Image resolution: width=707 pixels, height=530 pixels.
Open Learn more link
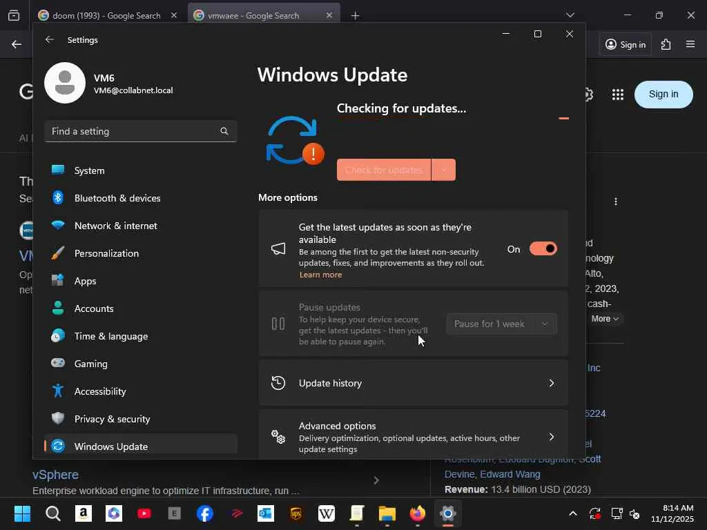(320, 275)
